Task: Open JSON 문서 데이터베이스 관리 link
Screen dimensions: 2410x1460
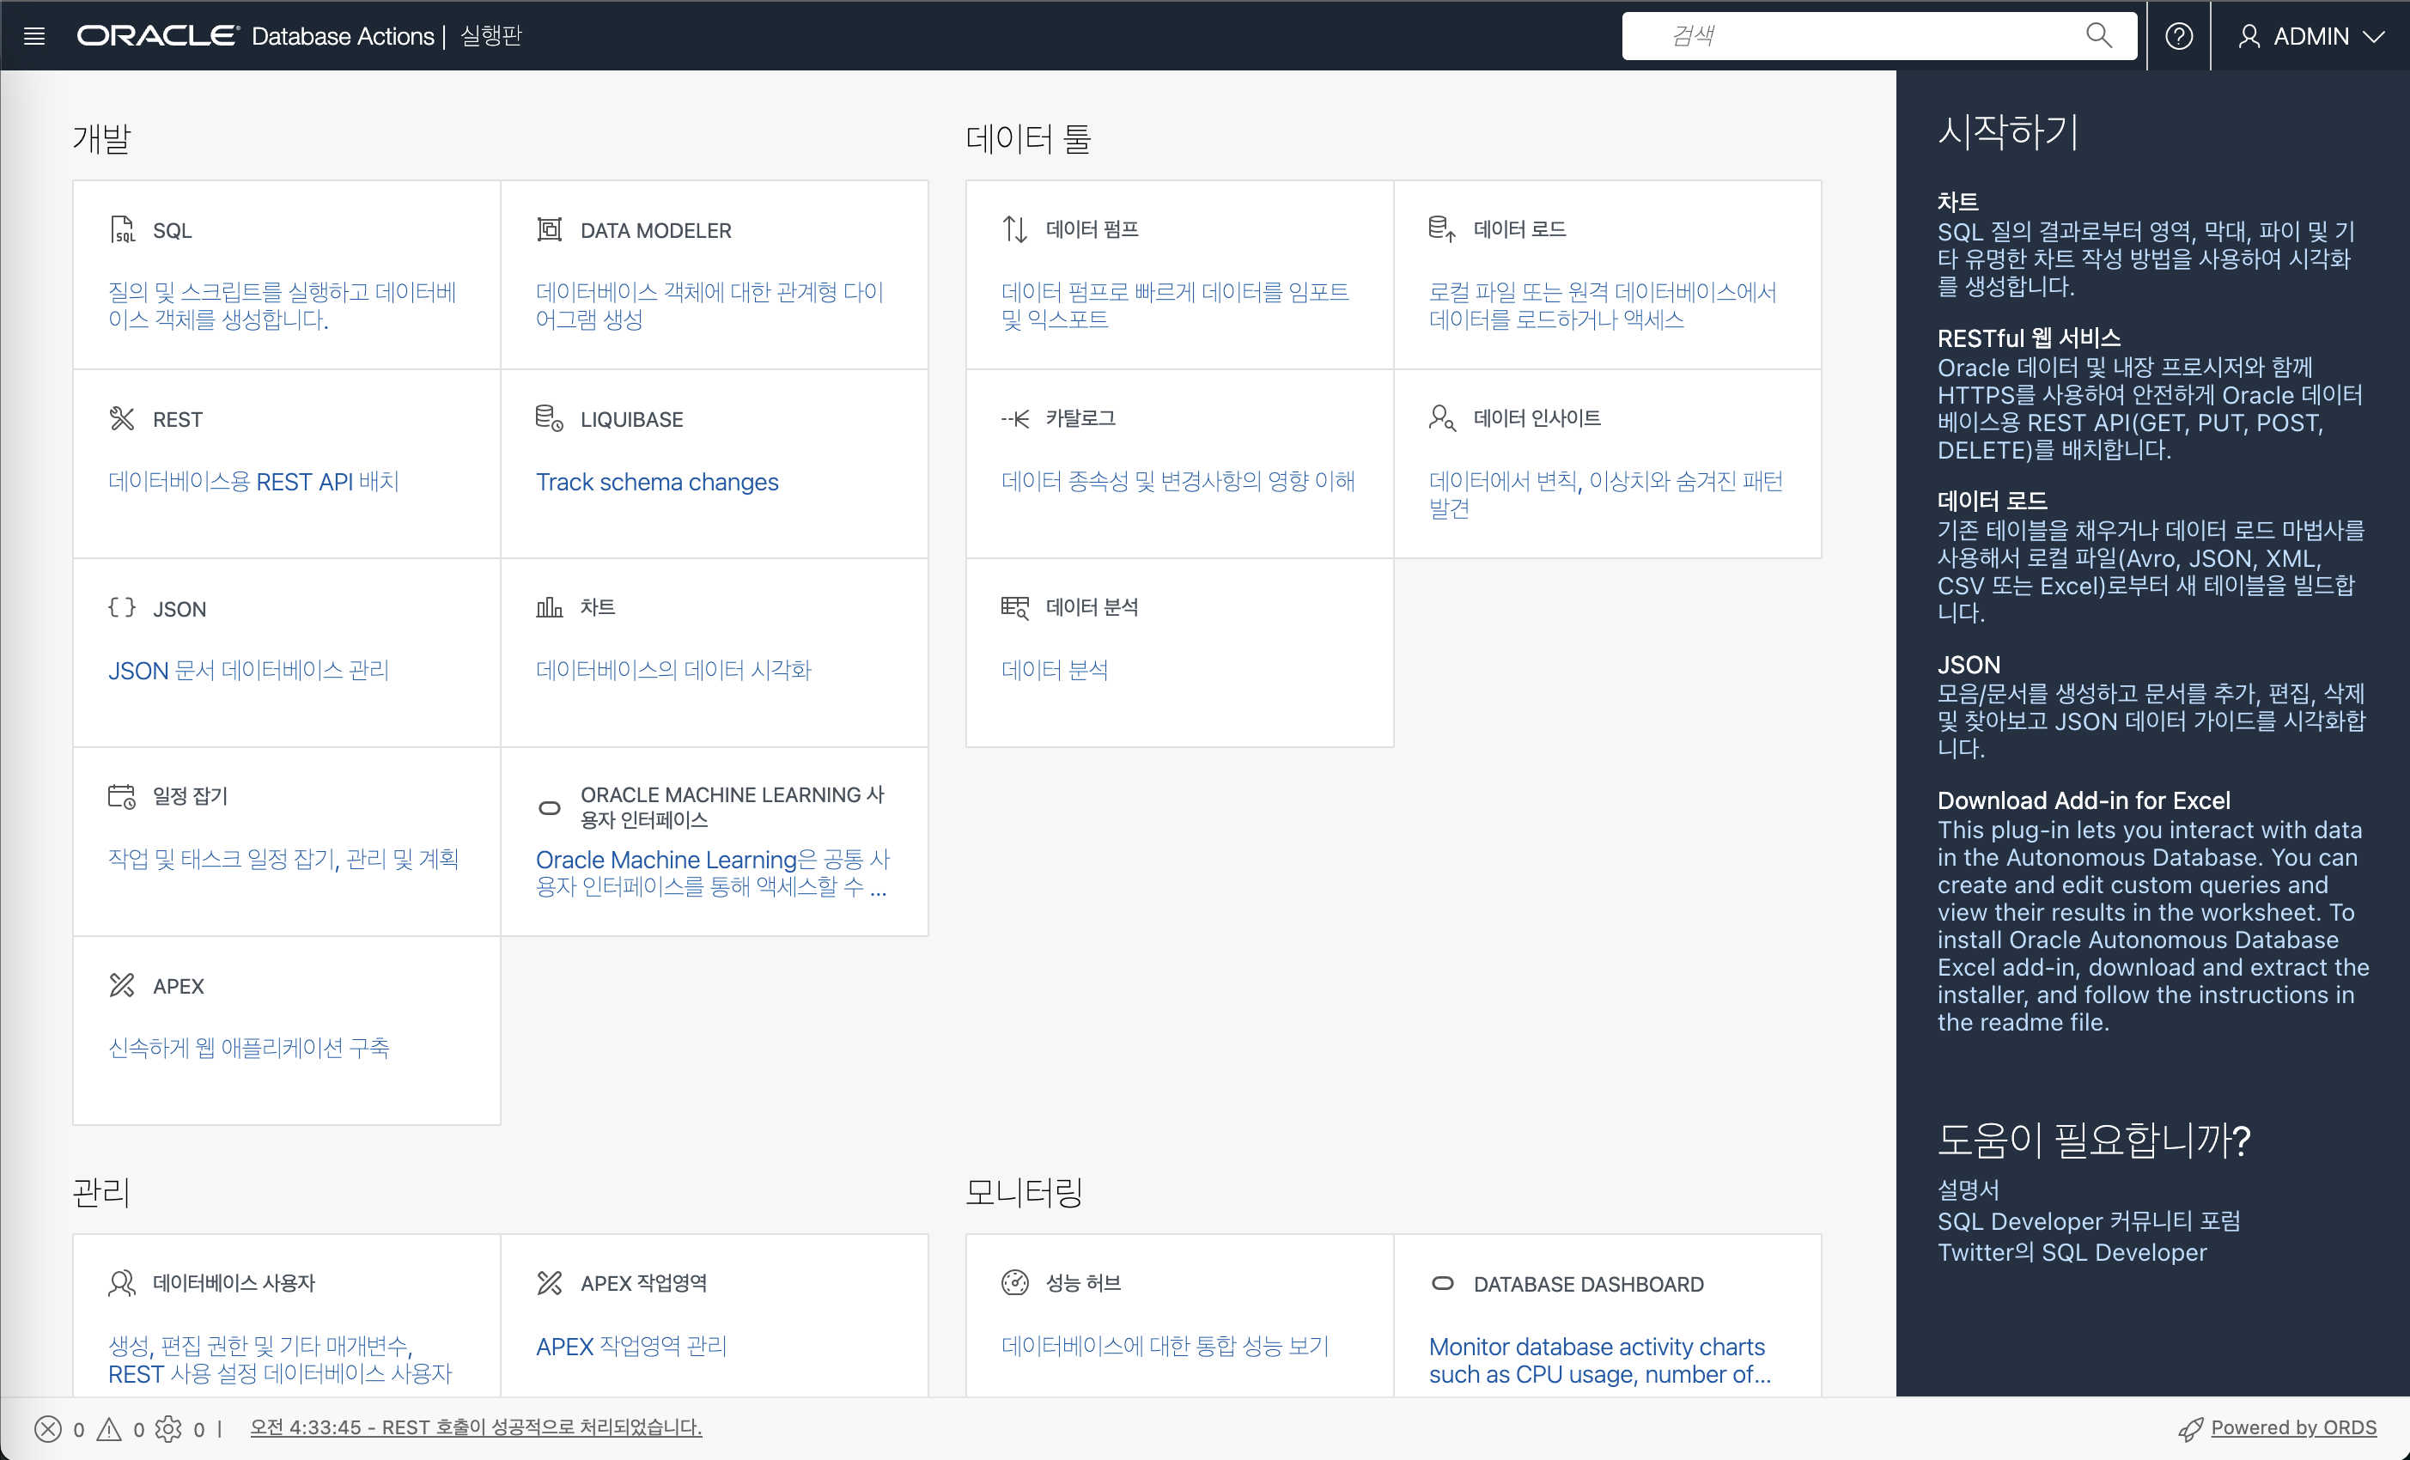Action: point(248,670)
